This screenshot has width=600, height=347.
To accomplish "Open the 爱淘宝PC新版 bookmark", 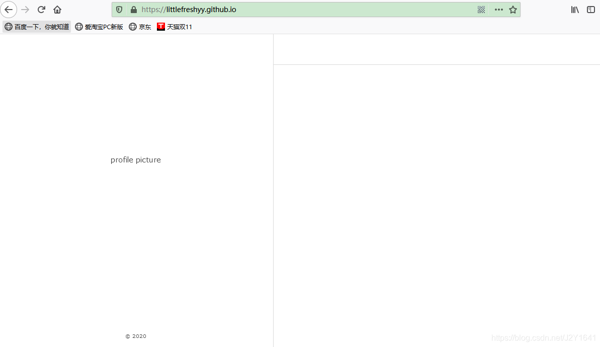I will point(99,27).
